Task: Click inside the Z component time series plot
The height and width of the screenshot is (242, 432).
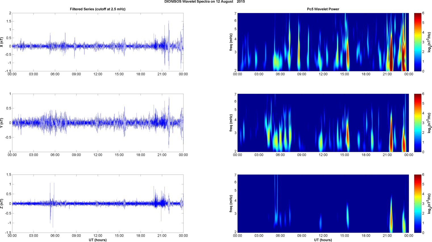Action: click(98, 203)
